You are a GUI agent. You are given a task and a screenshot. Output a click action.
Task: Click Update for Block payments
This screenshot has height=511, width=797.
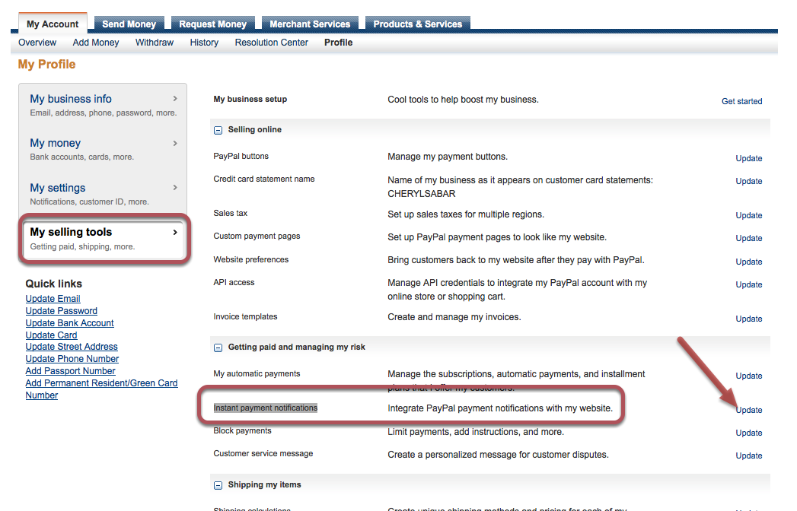[749, 433]
